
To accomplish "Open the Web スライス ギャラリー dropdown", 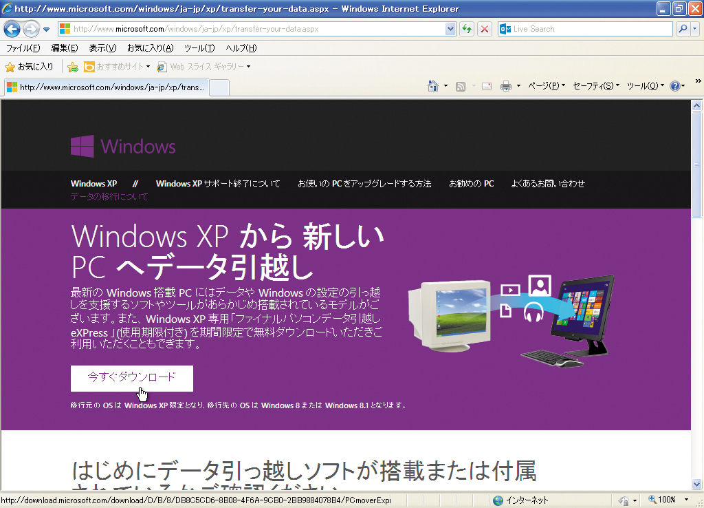I will click(203, 67).
